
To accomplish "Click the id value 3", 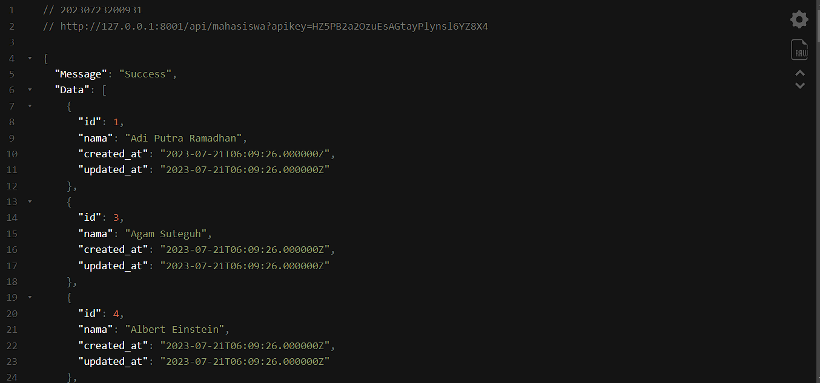I will click(116, 218).
